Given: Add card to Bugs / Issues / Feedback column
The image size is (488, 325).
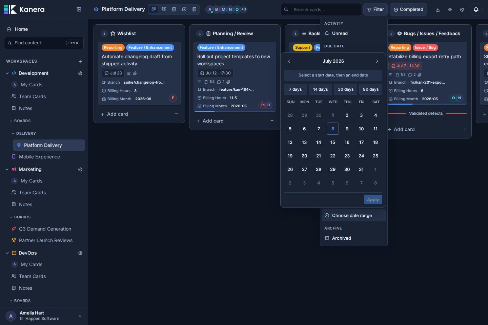Looking at the screenshot, I should point(401,129).
